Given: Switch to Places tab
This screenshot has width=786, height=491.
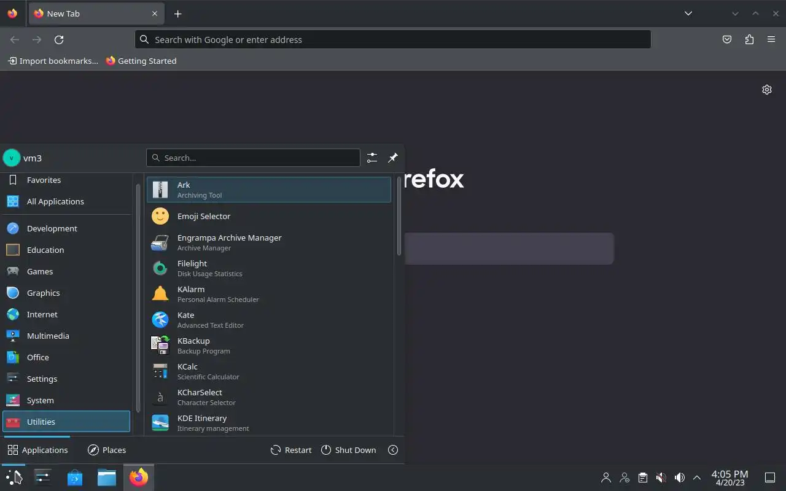Looking at the screenshot, I should coord(107,450).
